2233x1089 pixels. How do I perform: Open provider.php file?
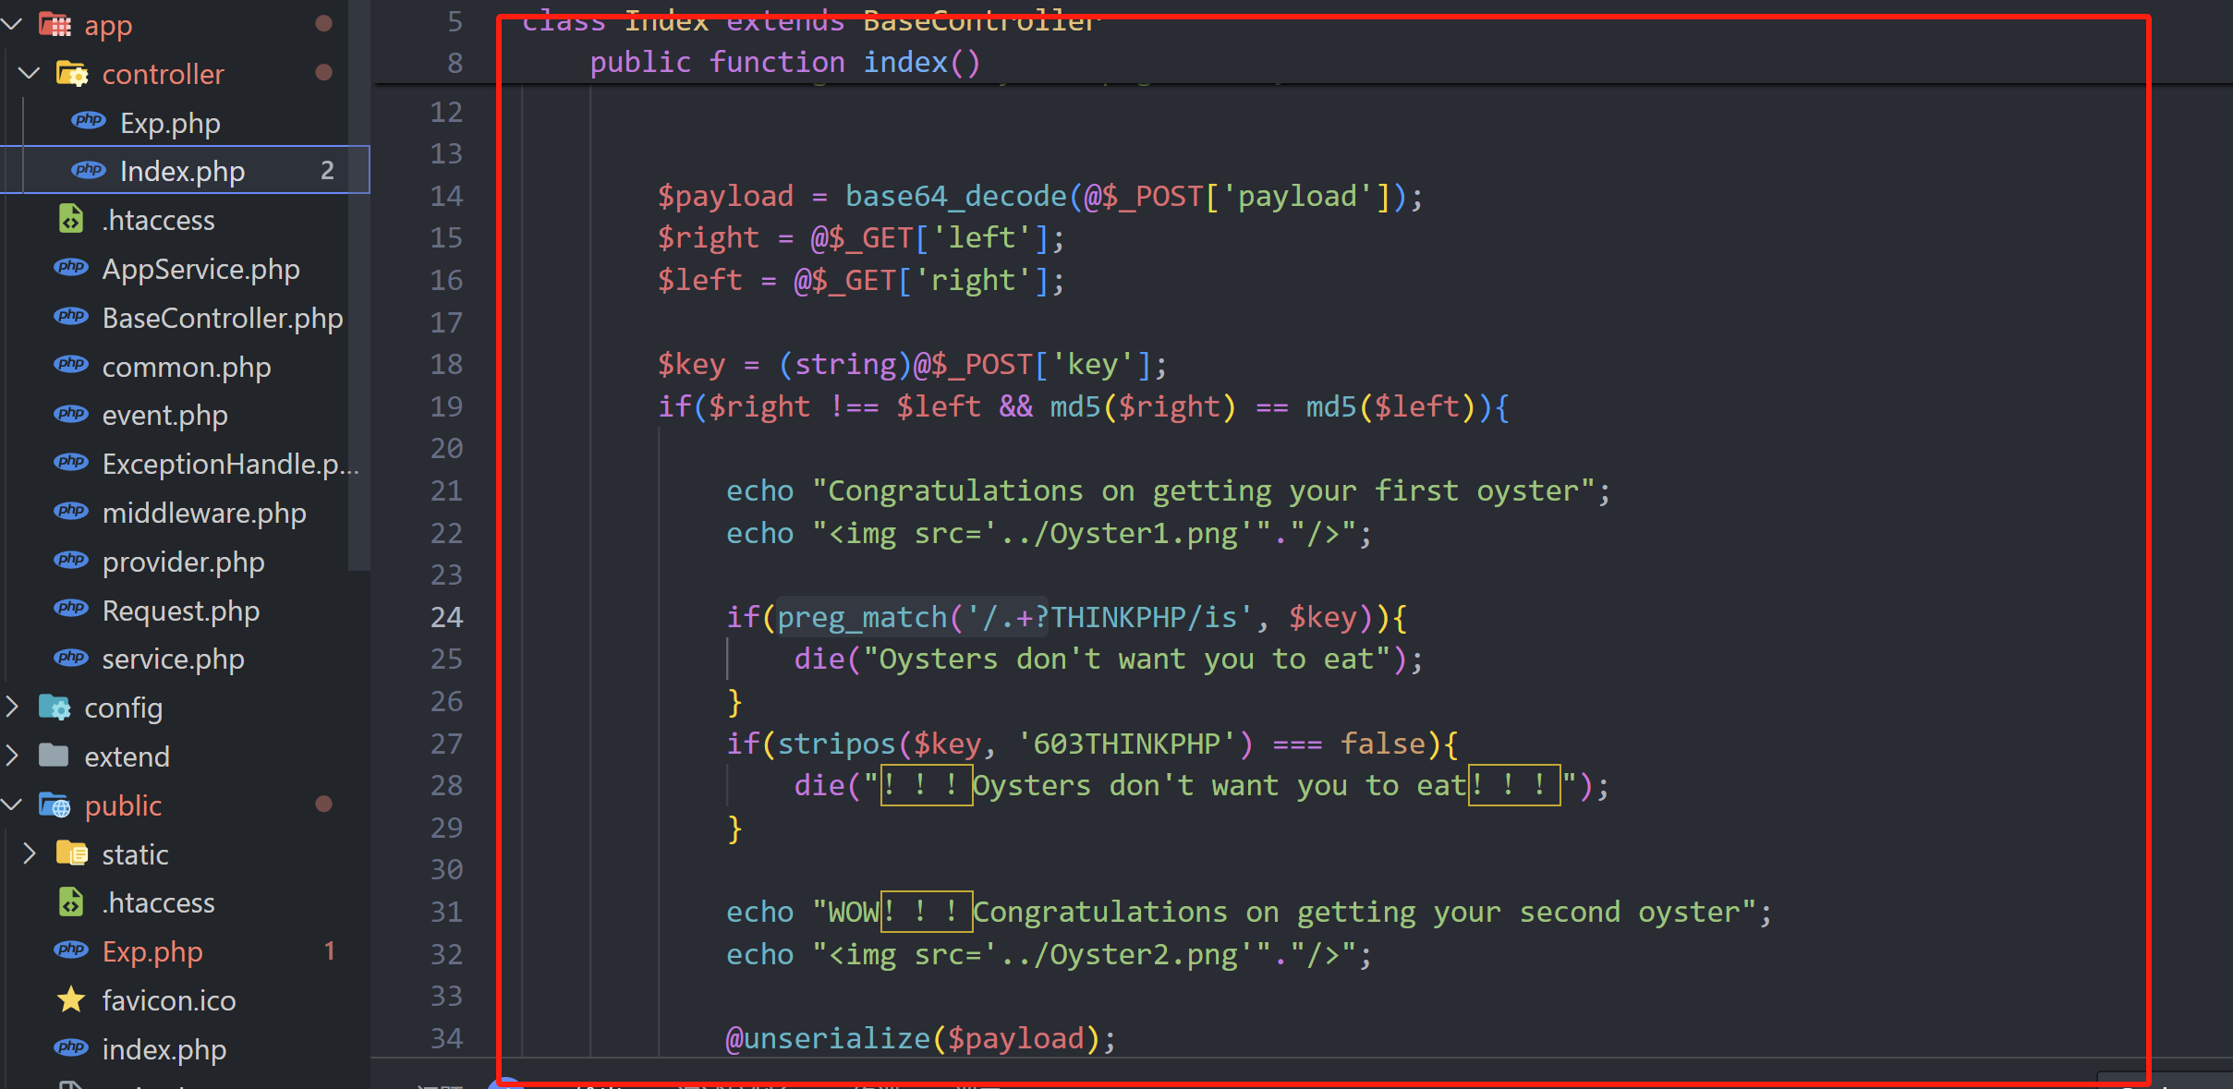point(183,562)
